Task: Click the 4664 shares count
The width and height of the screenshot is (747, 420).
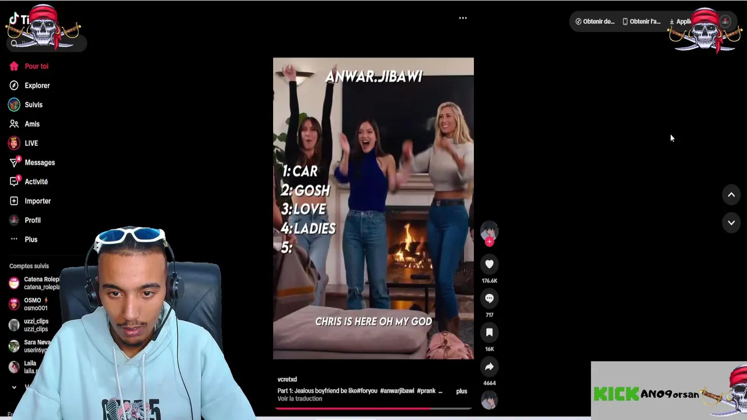Action: [x=489, y=383]
